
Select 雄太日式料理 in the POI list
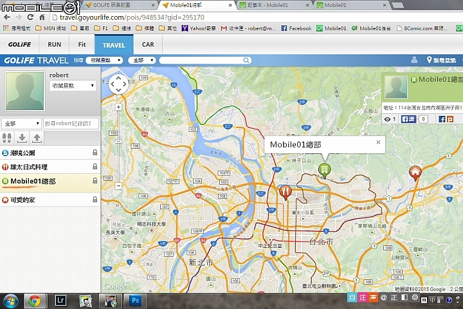50,167
